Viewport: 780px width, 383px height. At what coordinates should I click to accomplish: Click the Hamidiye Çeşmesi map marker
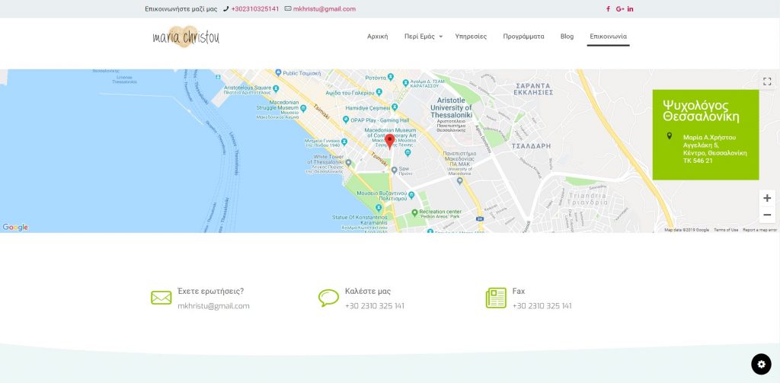395,107
